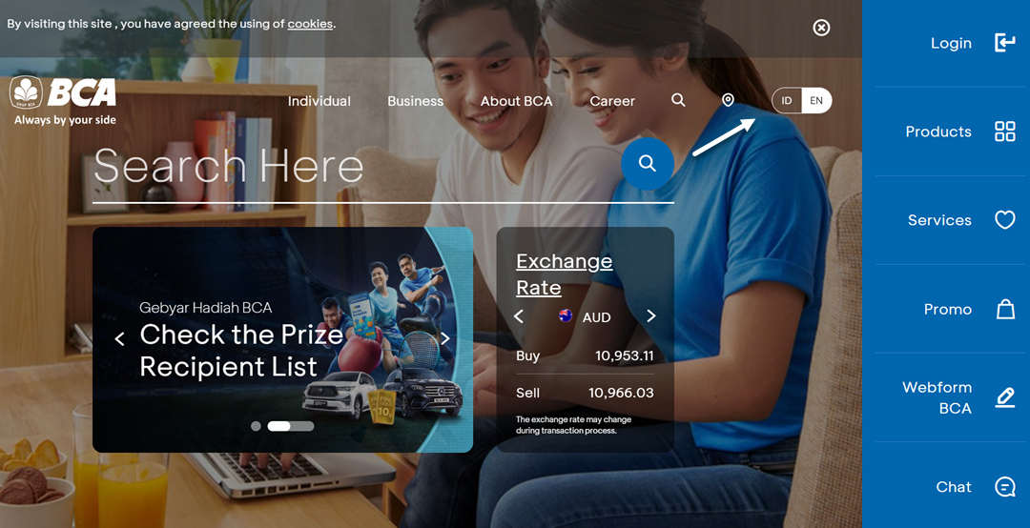Dismiss the cookie notice banner

[x=821, y=28]
